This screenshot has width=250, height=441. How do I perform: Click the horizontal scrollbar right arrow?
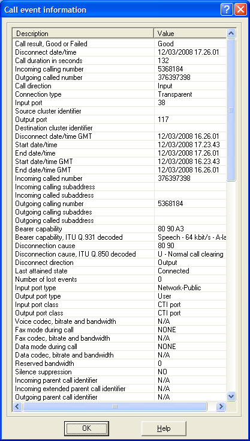(x=221, y=406)
